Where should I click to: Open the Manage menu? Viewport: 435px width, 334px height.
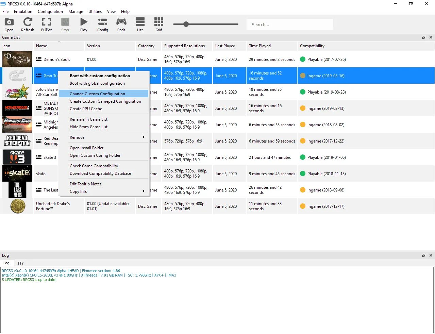(x=76, y=11)
